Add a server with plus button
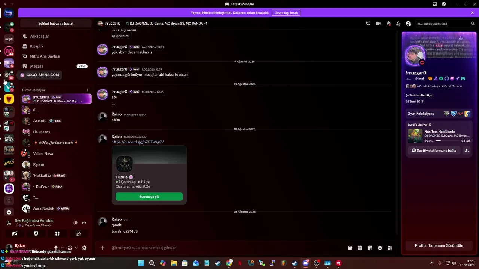The width and height of the screenshot is (479, 269). point(9,212)
